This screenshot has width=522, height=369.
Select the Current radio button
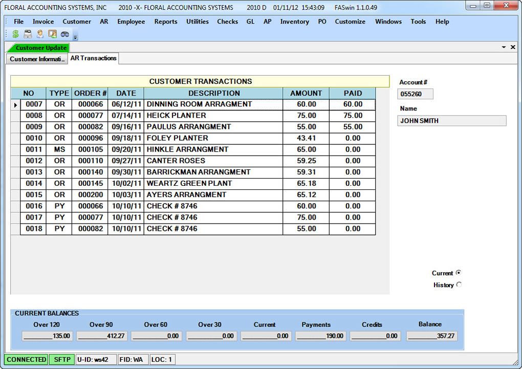[x=459, y=273]
